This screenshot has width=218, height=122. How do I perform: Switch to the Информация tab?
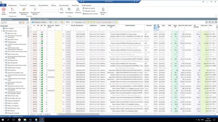click(12, 5)
